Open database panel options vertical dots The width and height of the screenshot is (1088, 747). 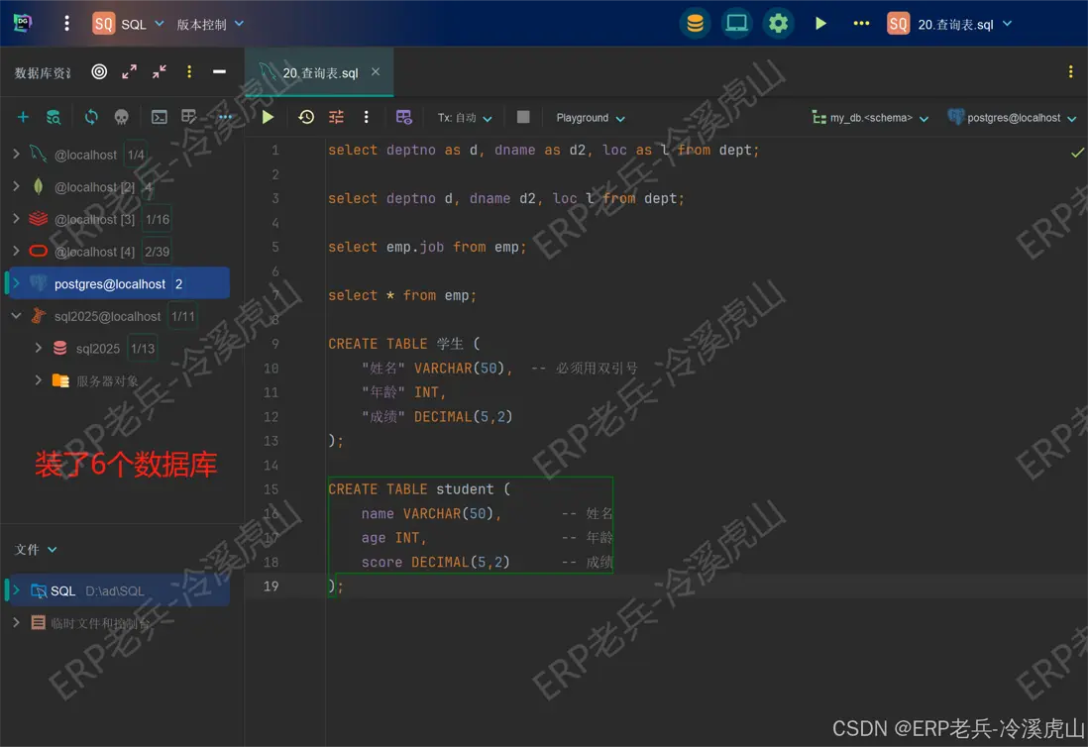tap(189, 71)
